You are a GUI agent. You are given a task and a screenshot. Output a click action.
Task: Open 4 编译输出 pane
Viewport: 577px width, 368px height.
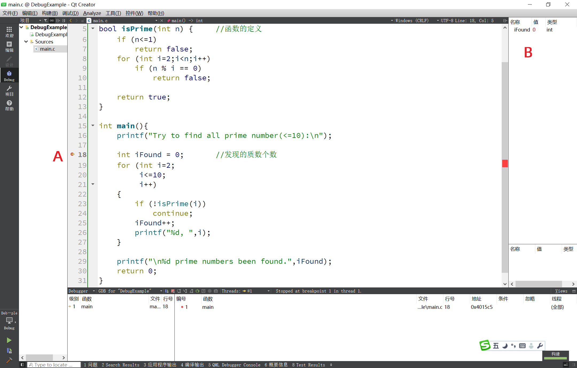tap(192, 365)
